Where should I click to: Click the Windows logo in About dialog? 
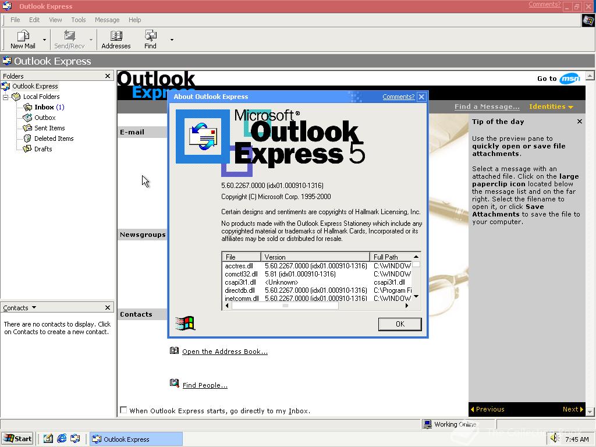point(185,324)
